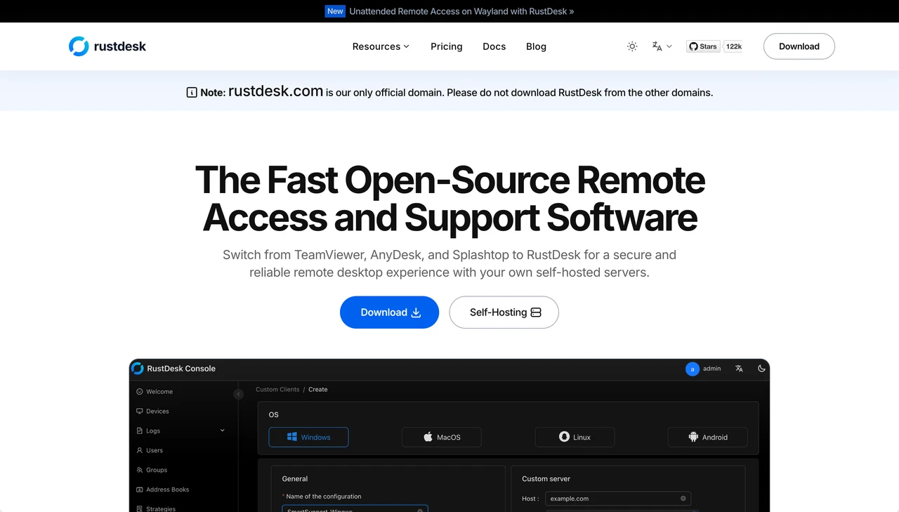
Task: Open Address Books in console sidebar
Action: click(162, 490)
